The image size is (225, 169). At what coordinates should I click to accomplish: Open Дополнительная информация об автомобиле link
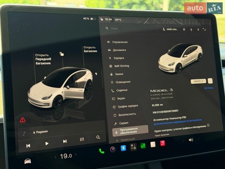178,122
